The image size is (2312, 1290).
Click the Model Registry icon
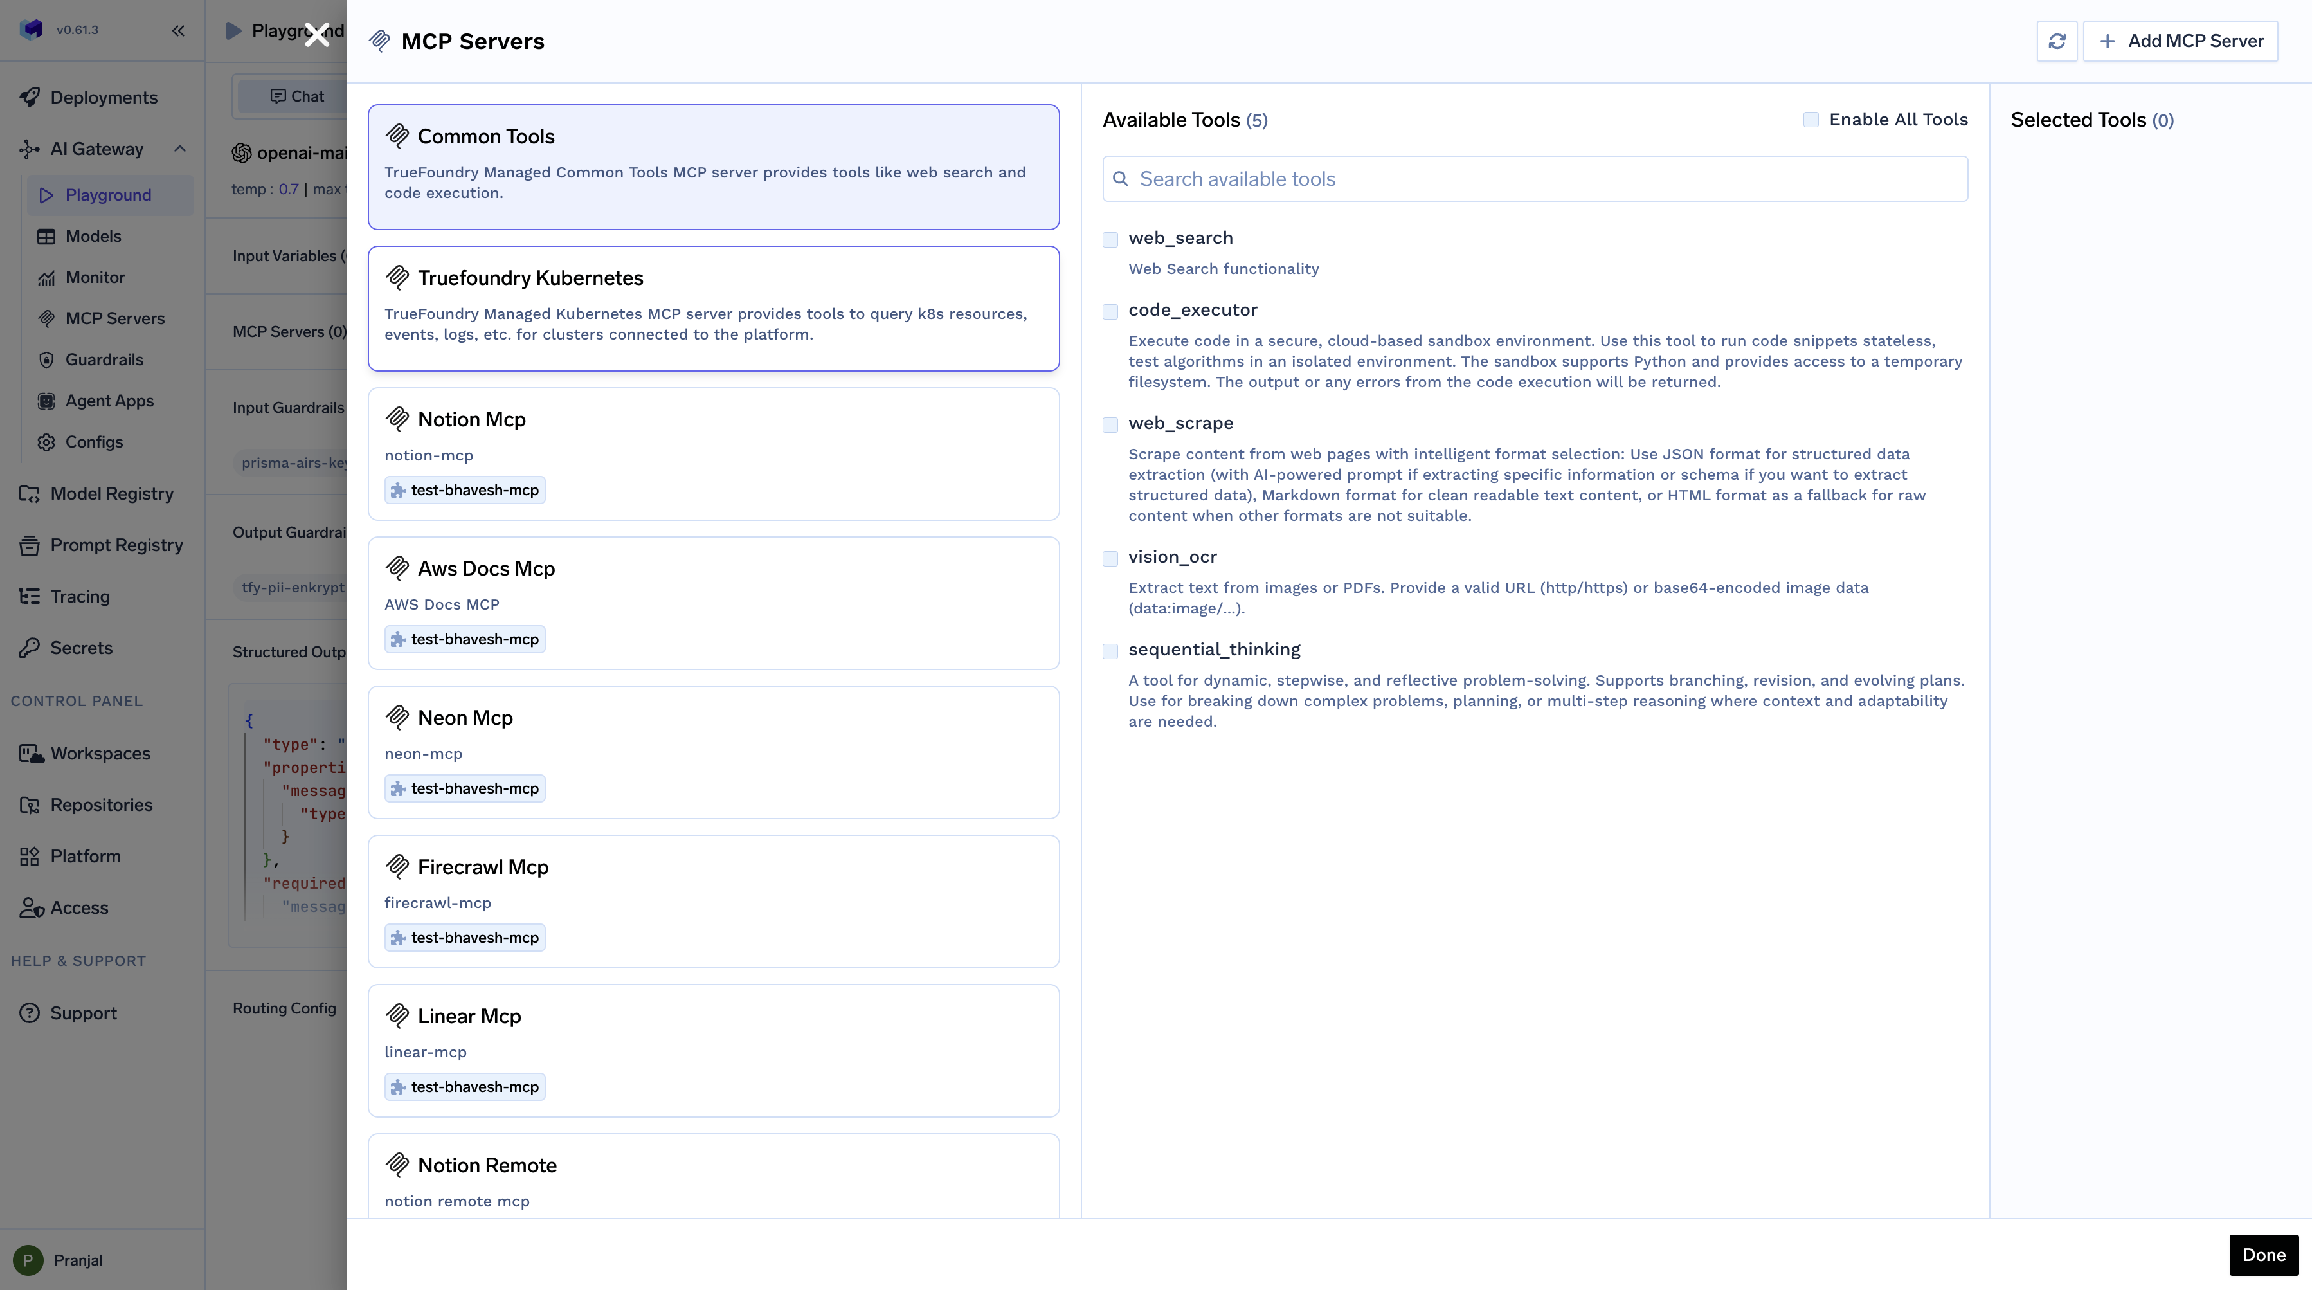[30, 494]
